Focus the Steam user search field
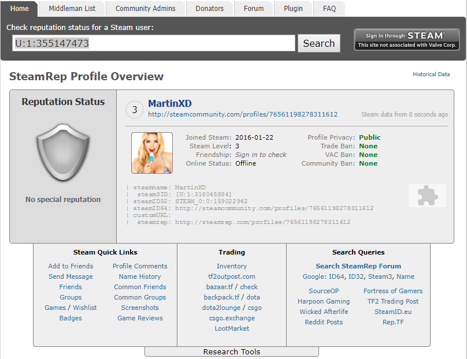 154,43
